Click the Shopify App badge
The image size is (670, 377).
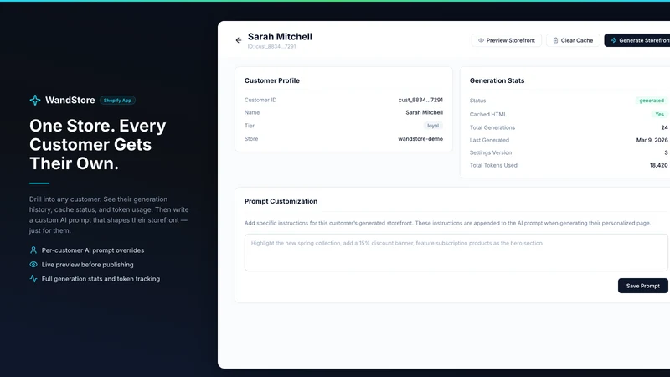tap(117, 101)
